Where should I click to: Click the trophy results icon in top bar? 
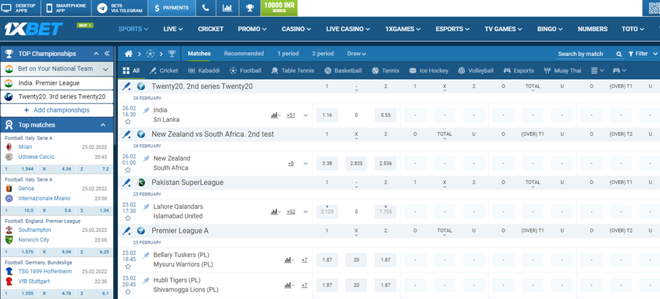pyautogui.click(x=250, y=8)
